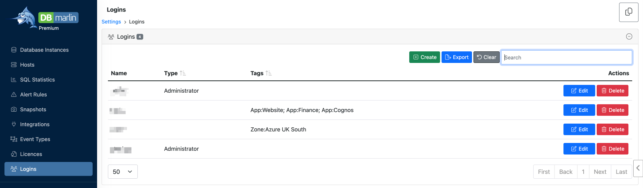This screenshot has height=188, width=643.
Task: Edit the first Administrator login
Action: point(579,91)
